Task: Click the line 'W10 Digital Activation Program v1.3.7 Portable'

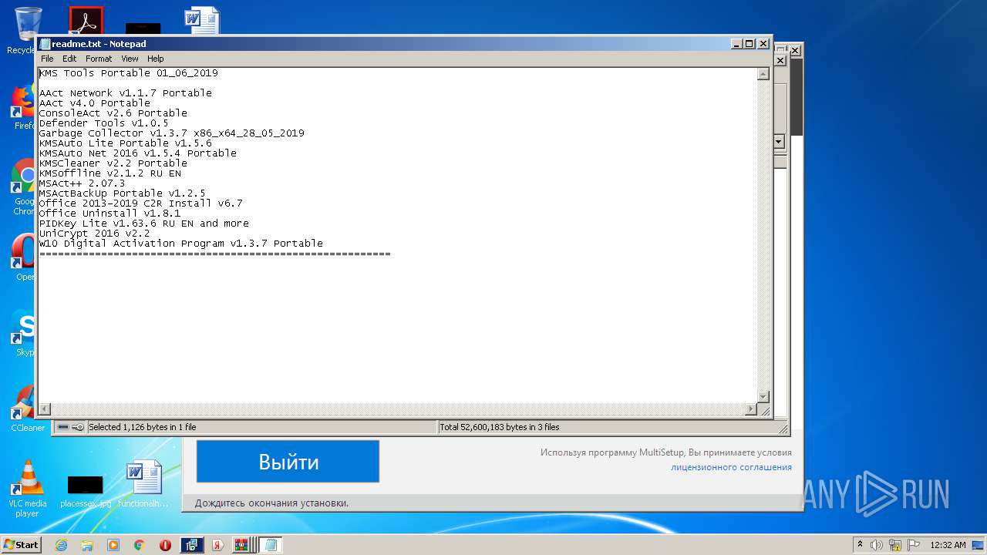Action: (x=181, y=243)
